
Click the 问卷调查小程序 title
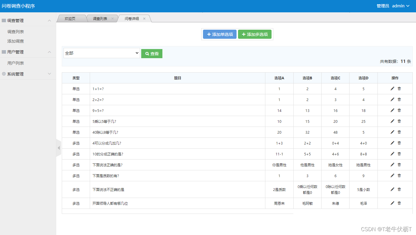tap(18, 6)
